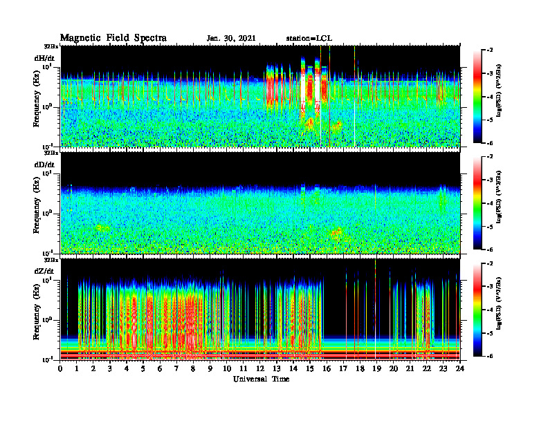
Task: Click hour "21" on the time axis
Action: pos(410,368)
